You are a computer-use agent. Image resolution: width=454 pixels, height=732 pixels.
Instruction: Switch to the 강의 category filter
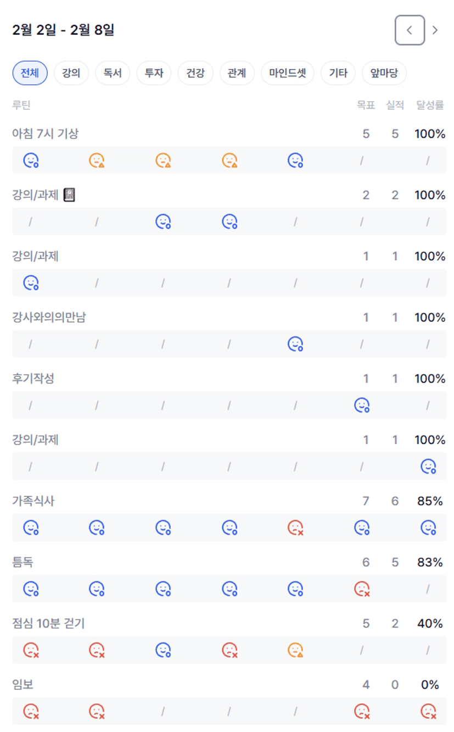tap(71, 73)
